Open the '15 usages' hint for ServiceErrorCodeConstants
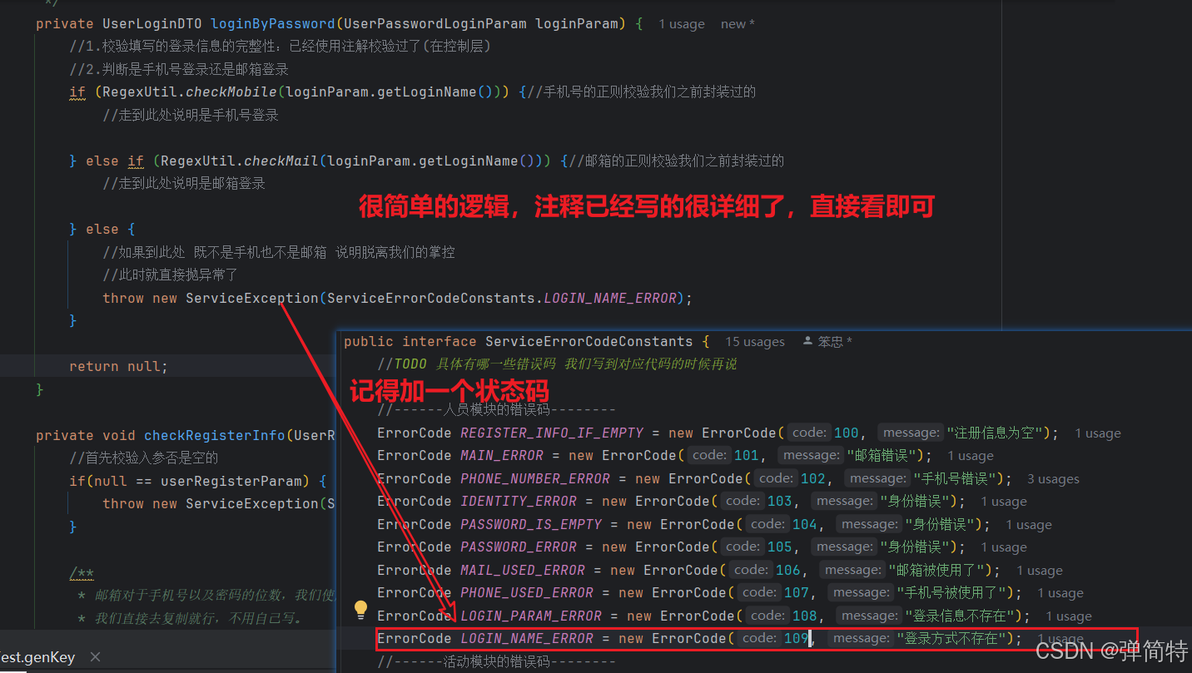 [755, 342]
